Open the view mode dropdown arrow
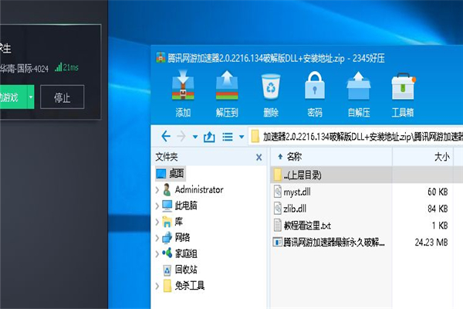This screenshot has height=309, width=463. pyautogui.click(x=242, y=137)
